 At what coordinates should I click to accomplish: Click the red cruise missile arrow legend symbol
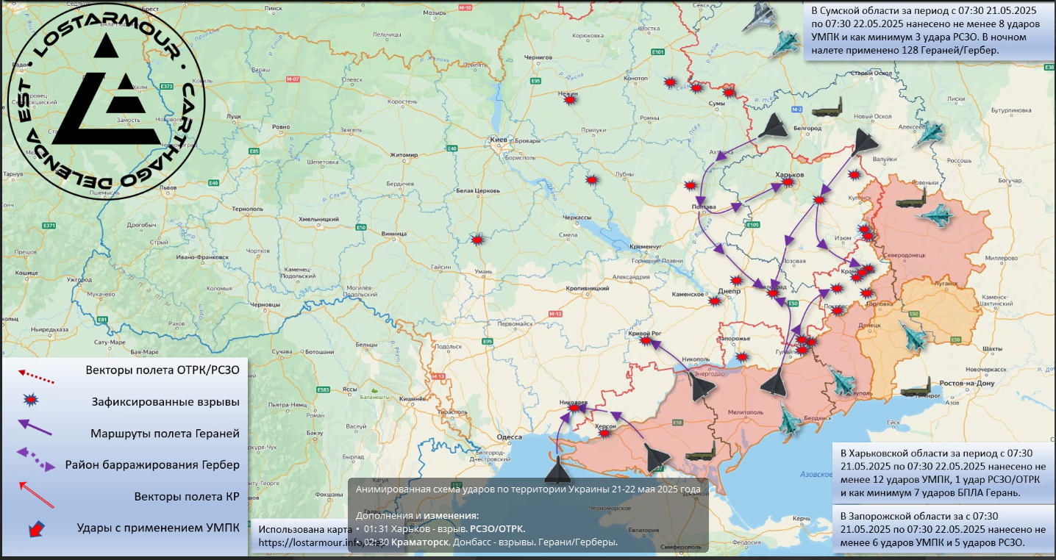pyautogui.click(x=36, y=495)
